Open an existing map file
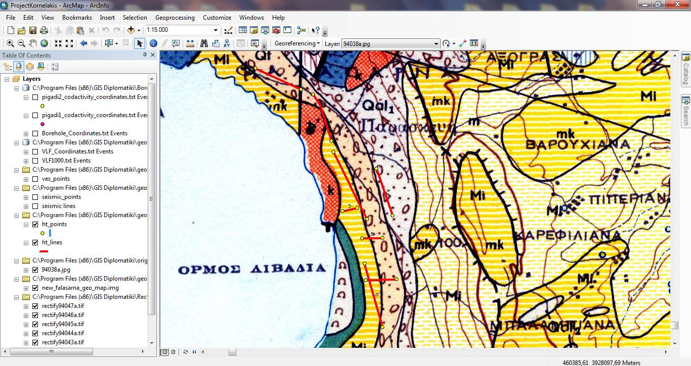The width and height of the screenshot is (691, 366). coord(22,30)
